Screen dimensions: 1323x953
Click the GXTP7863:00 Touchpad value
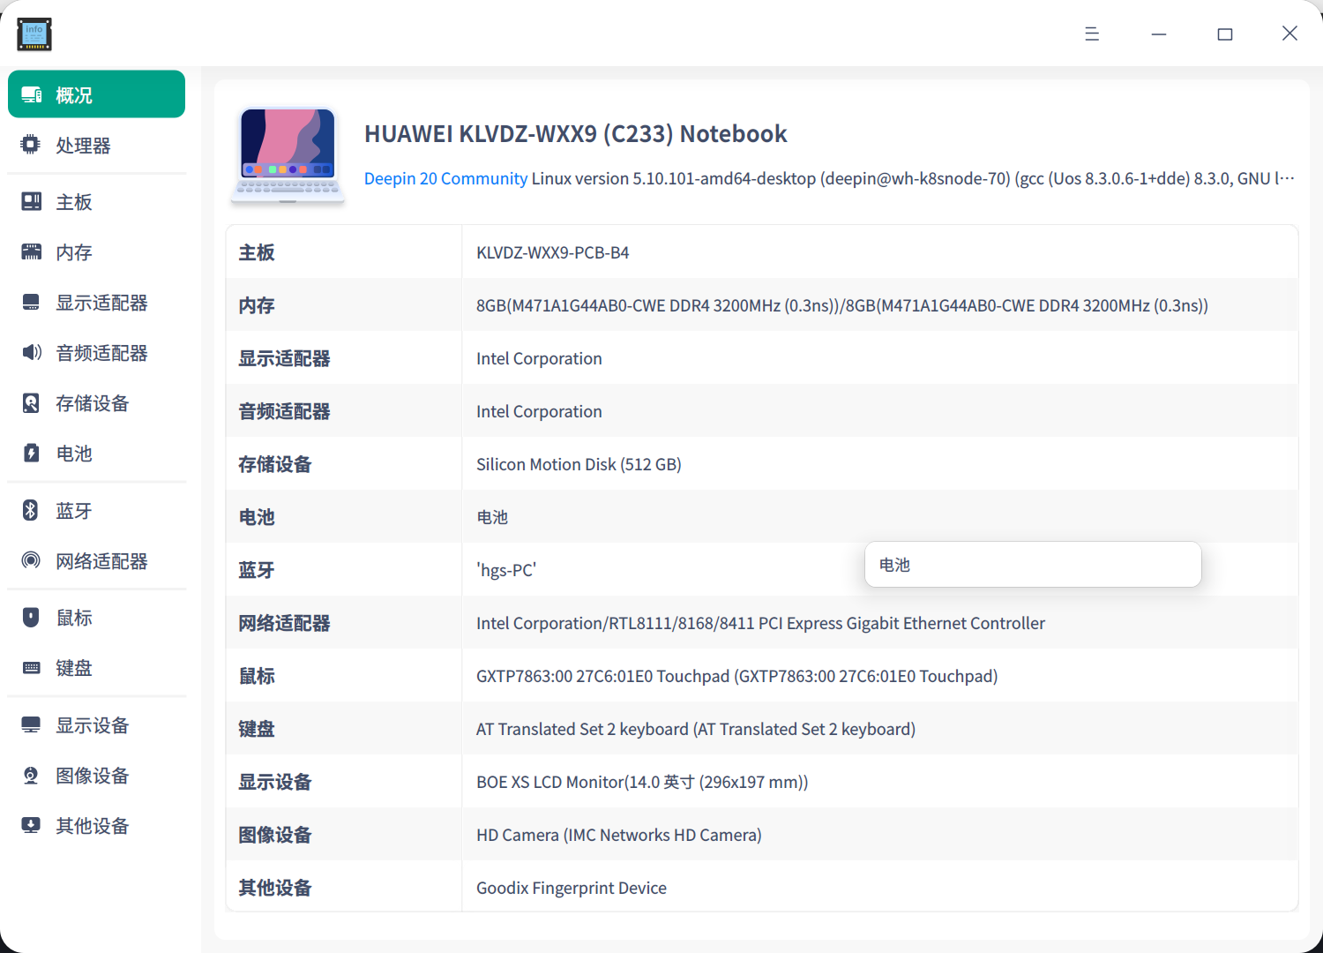tap(736, 676)
